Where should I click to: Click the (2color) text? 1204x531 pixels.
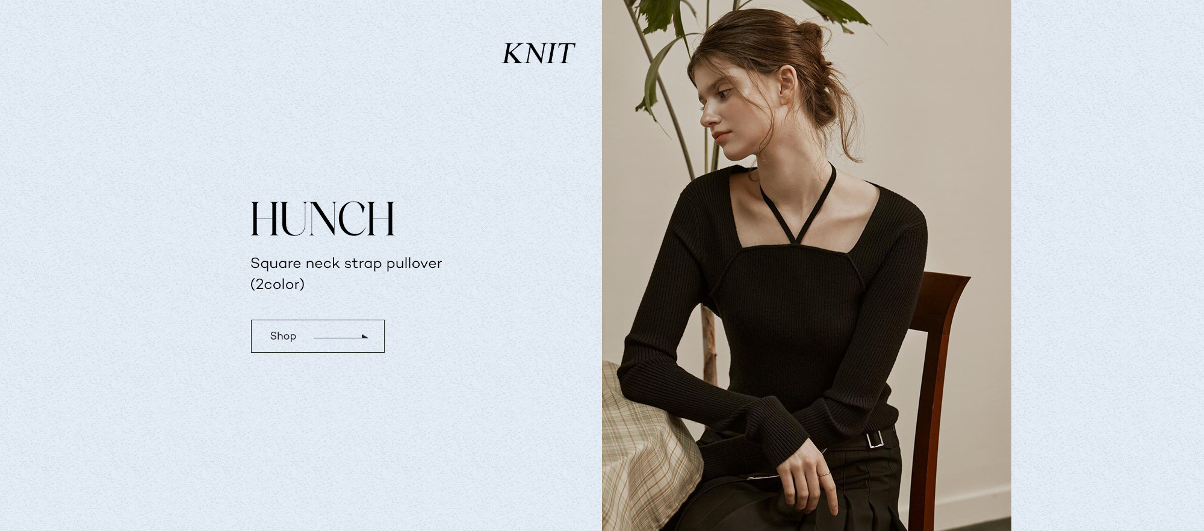[278, 284]
